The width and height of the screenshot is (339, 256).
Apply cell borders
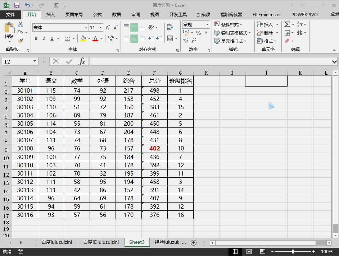pyautogui.click(x=67, y=38)
